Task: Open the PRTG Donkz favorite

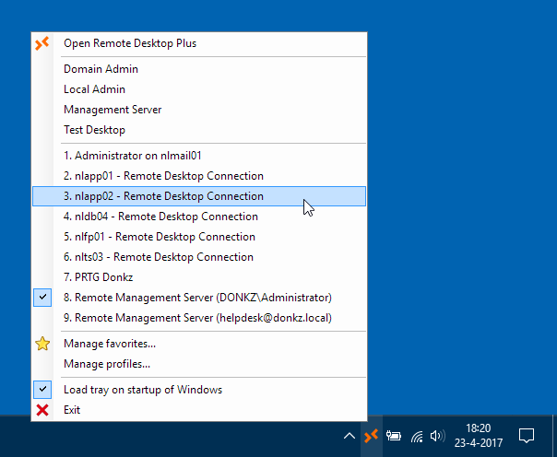Action: click(199, 277)
